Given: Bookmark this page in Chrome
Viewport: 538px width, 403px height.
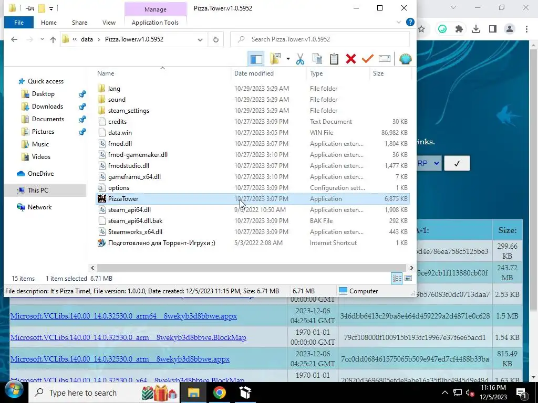Looking at the screenshot, I should [422, 29].
